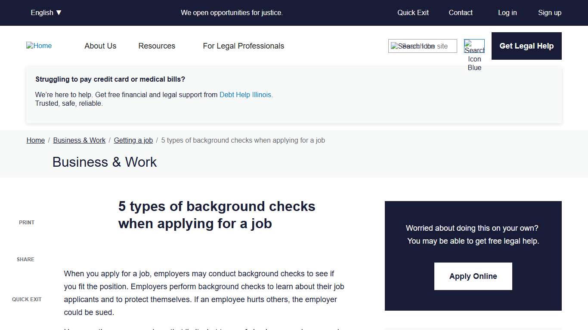Click the Home logo in the header
The width and height of the screenshot is (588, 330).
[39, 46]
